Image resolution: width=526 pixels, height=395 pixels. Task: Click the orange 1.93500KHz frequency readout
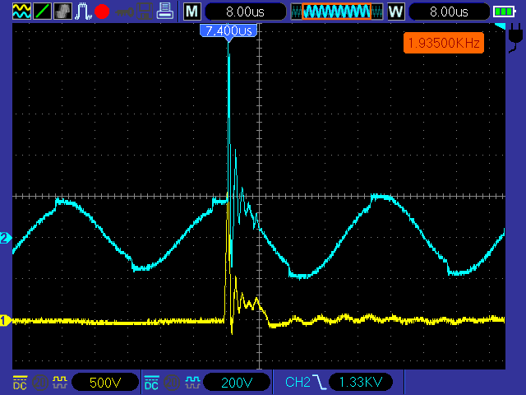(443, 42)
